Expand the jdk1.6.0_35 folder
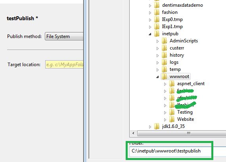The height and width of the screenshot is (162, 226). 150,127
